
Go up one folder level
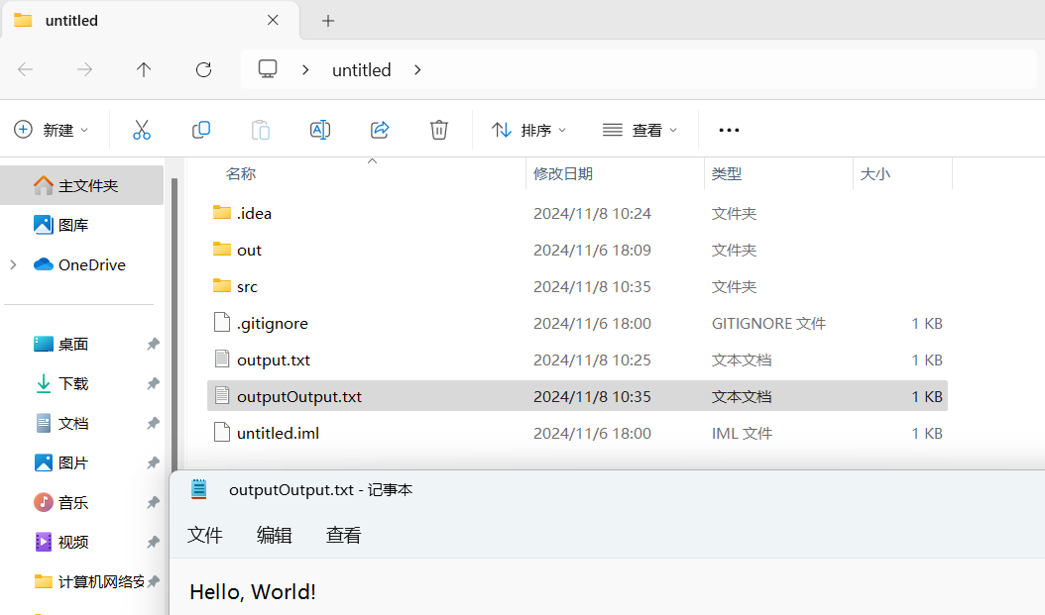144,70
